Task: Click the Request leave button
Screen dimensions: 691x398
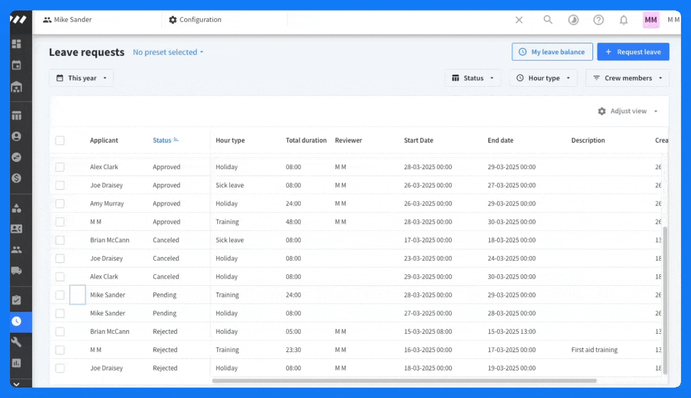Action: 633,52
